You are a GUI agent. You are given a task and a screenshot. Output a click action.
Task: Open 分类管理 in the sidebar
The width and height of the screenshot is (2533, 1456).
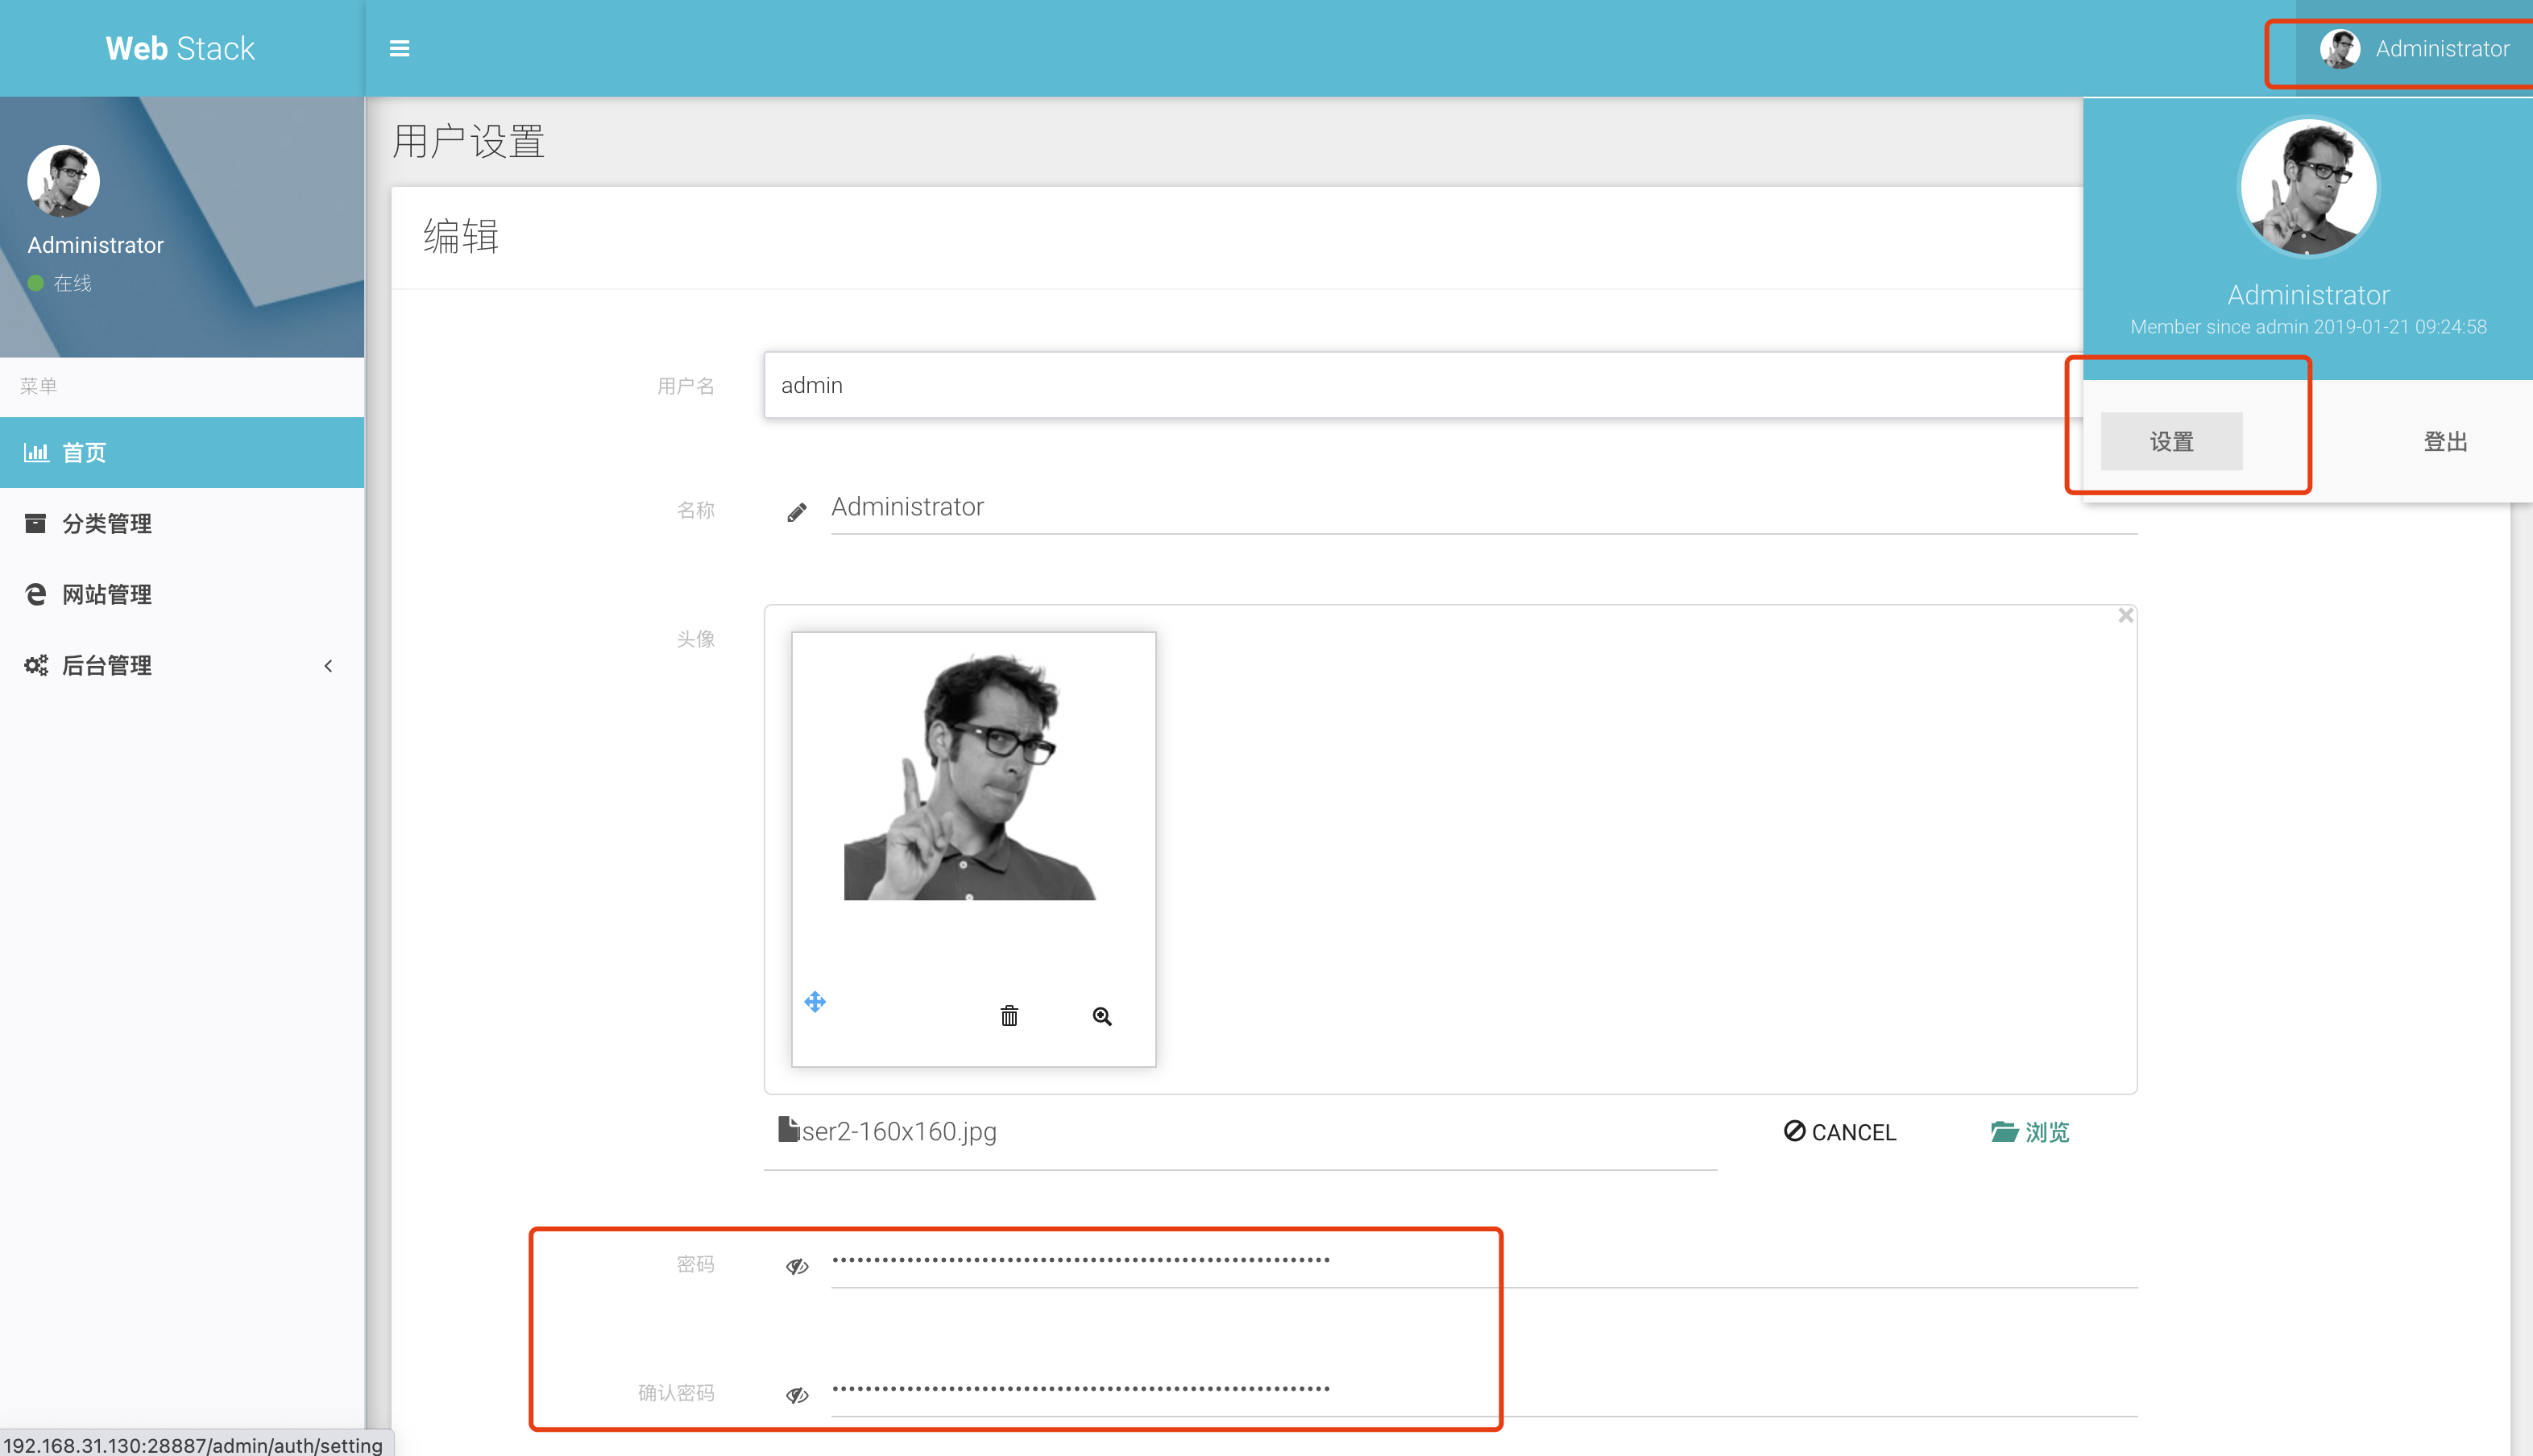(106, 524)
